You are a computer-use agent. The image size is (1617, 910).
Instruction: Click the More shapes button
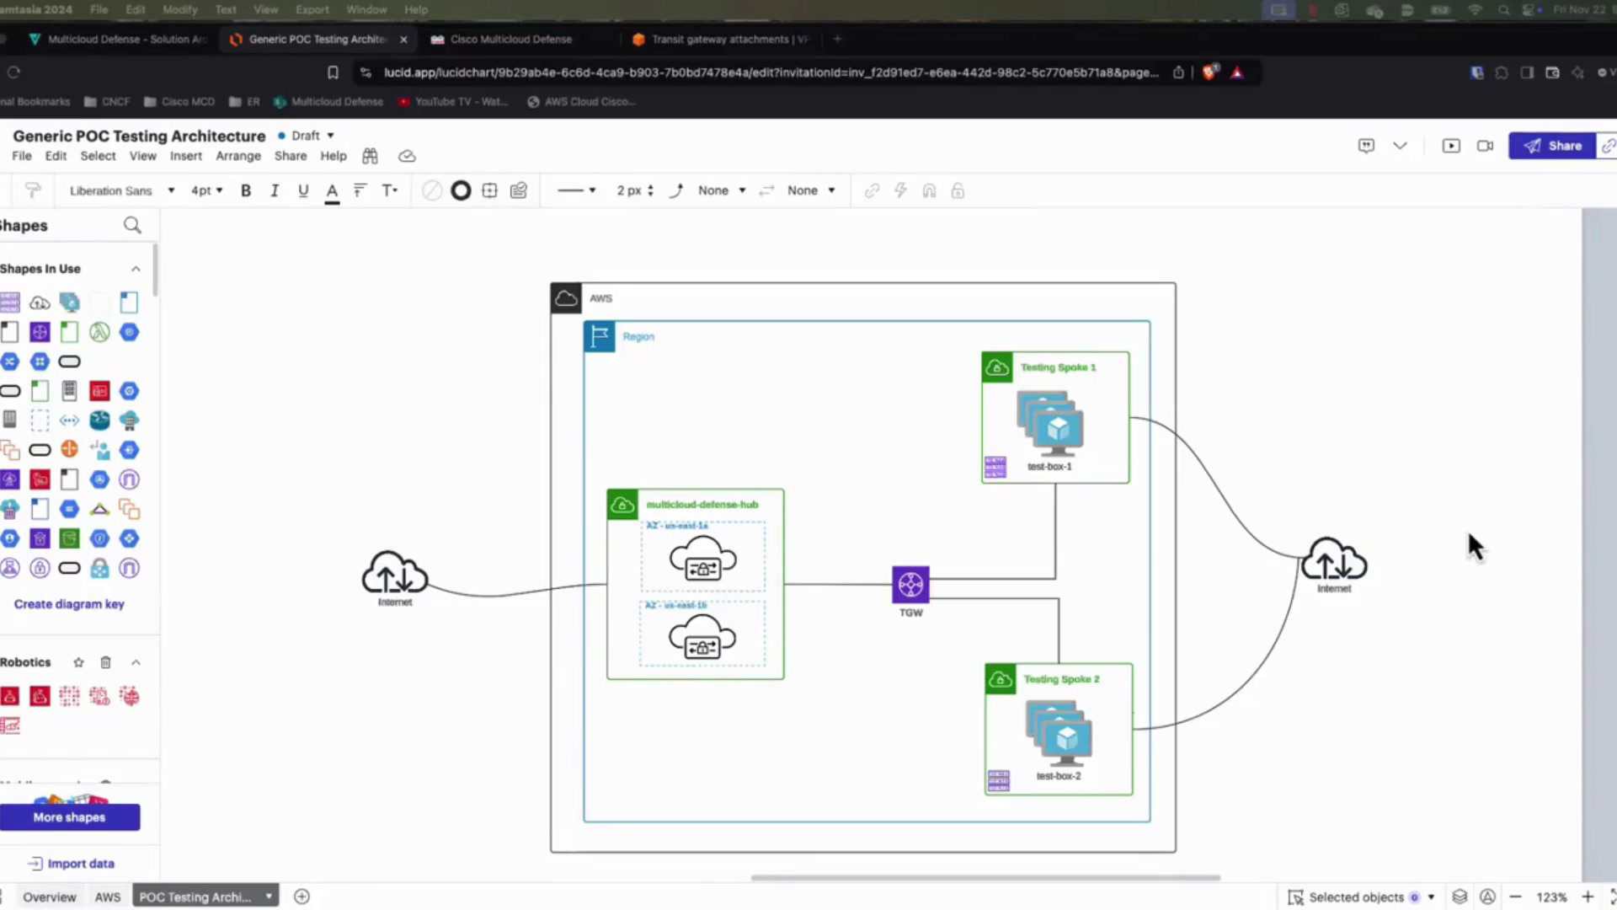point(70,817)
